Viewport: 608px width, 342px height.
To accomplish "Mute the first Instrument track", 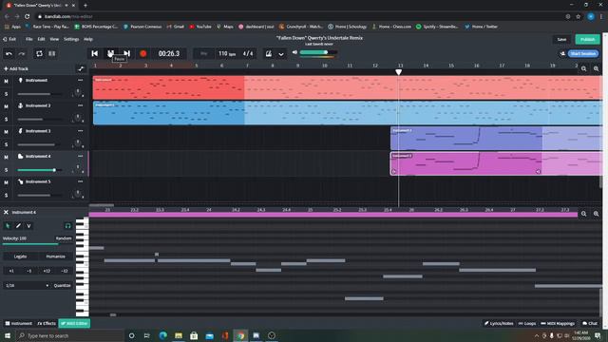I will click(6, 81).
